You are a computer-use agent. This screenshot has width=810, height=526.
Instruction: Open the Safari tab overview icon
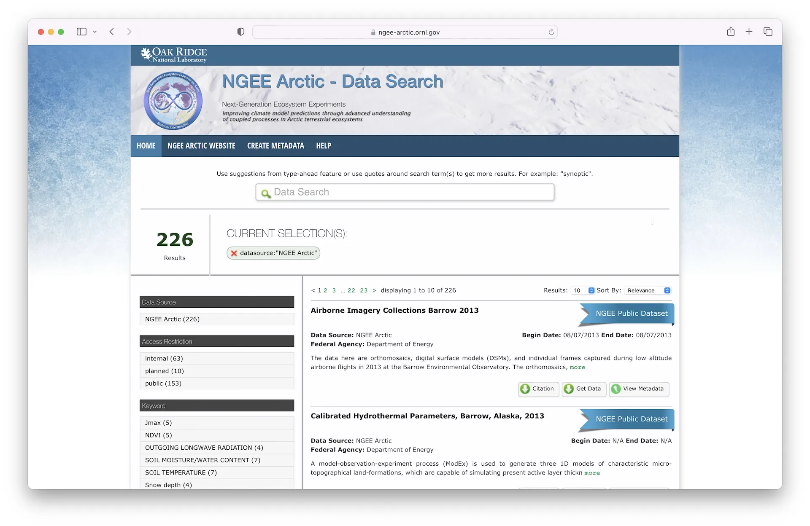point(768,32)
